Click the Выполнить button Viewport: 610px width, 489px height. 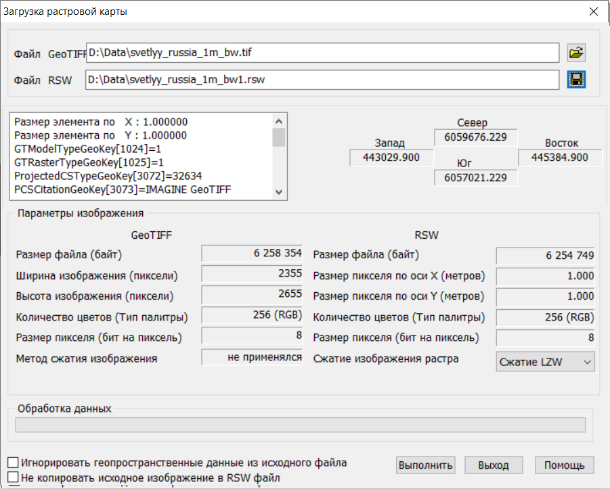point(426,465)
